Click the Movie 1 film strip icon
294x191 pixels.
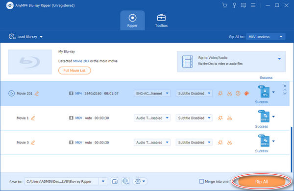point(71,118)
